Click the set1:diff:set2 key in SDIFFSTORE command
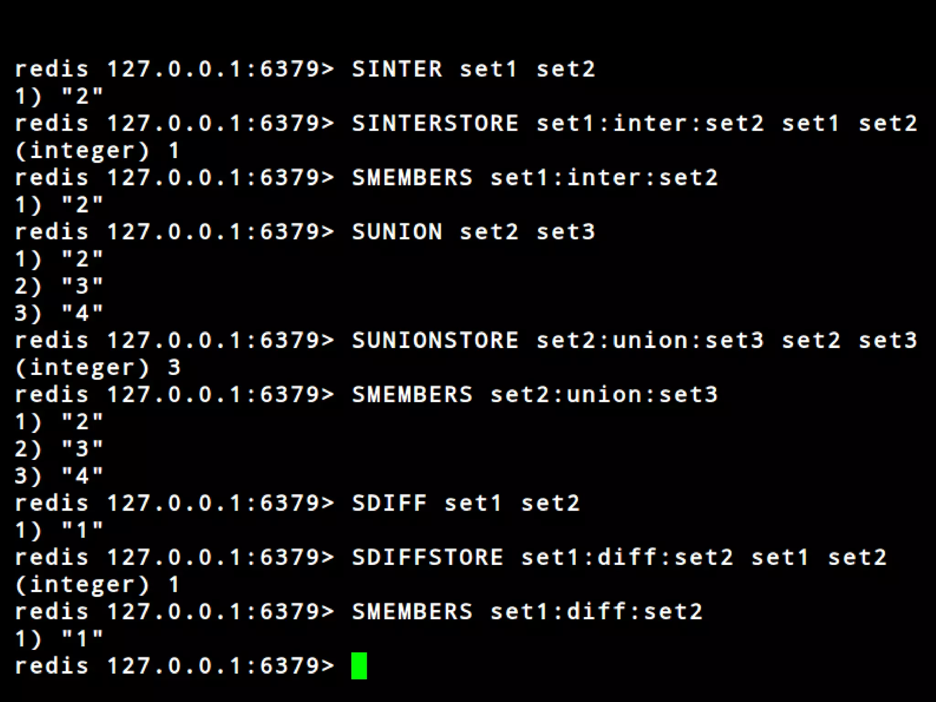 click(x=627, y=557)
